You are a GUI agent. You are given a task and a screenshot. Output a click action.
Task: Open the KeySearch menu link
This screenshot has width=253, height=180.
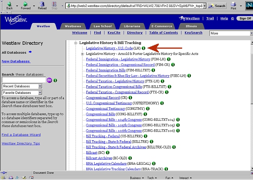[193, 33]
